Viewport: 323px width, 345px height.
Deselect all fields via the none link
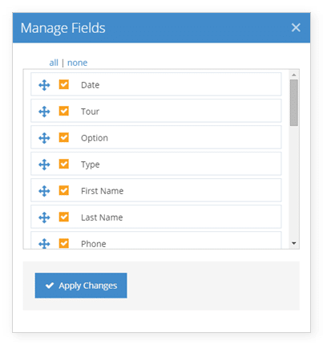click(77, 63)
